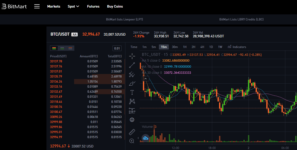The image size is (297, 150).
Task: Select the trend line drawing tool
Action: coord(132,65)
